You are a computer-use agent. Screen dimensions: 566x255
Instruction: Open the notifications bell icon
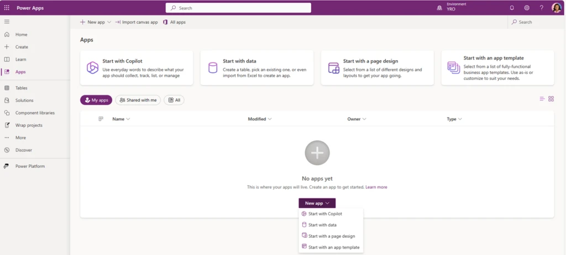click(x=512, y=8)
